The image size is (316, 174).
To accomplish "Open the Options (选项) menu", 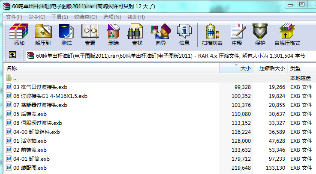I will [x=112, y=17].
